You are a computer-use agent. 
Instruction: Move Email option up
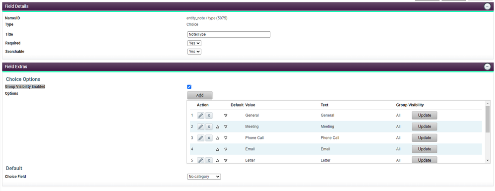point(218,149)
